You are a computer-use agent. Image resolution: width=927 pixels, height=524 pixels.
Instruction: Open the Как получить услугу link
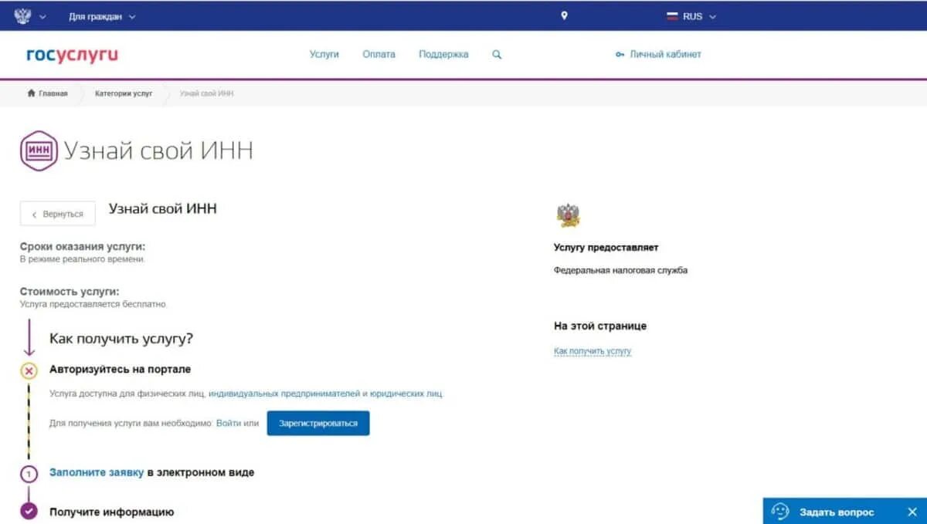[592, 350]
